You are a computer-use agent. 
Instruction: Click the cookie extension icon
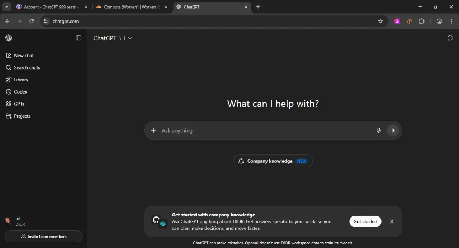[x=409, y=21]
